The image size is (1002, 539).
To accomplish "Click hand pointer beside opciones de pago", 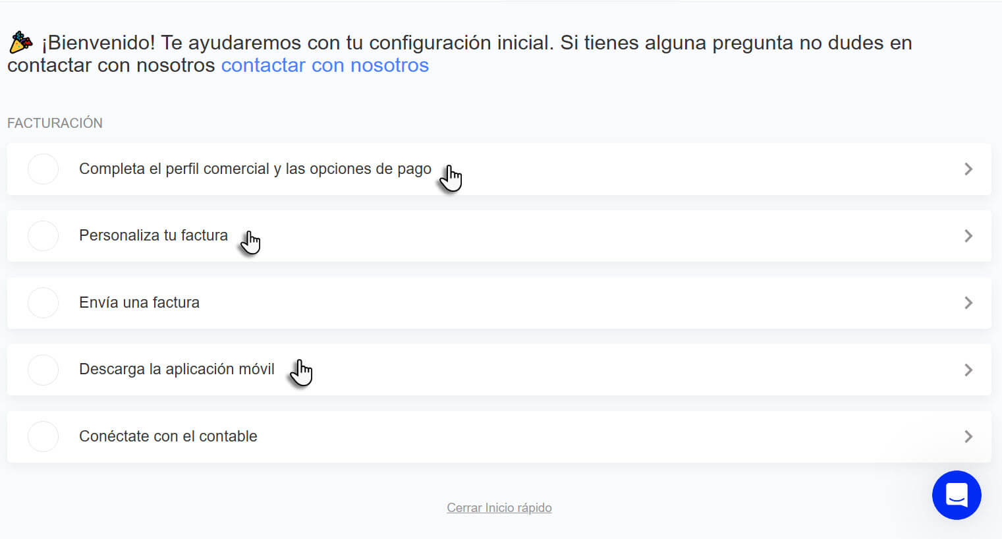I will [x=451, y=178].
